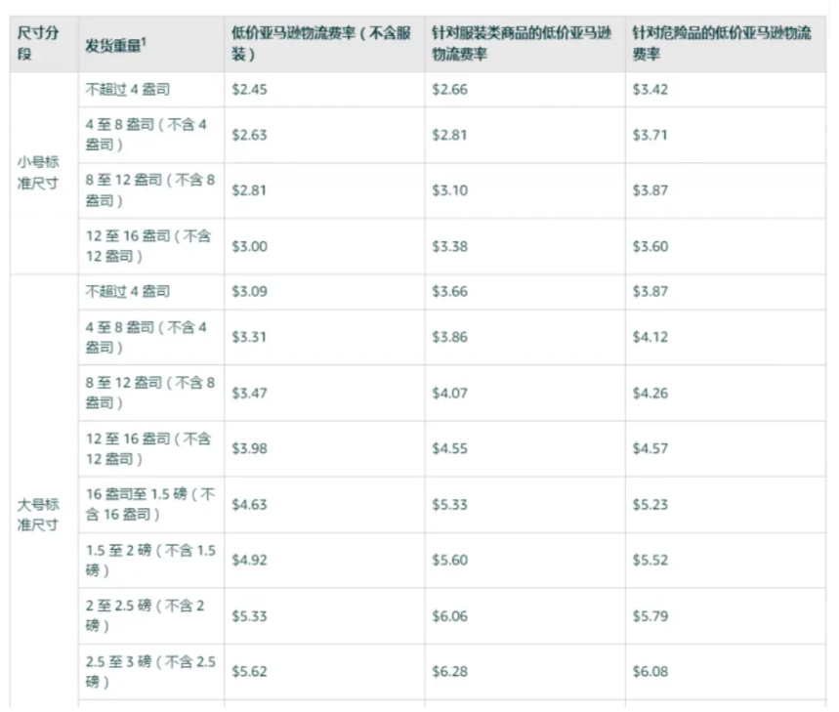Click the $3.10 apparel fee cell
This screenshot has height=712, width=839.
[449, 190]
